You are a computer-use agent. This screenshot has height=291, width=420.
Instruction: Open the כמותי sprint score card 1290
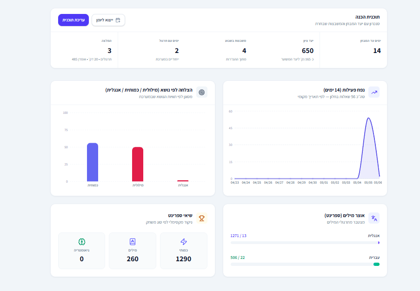coord(183,251)
